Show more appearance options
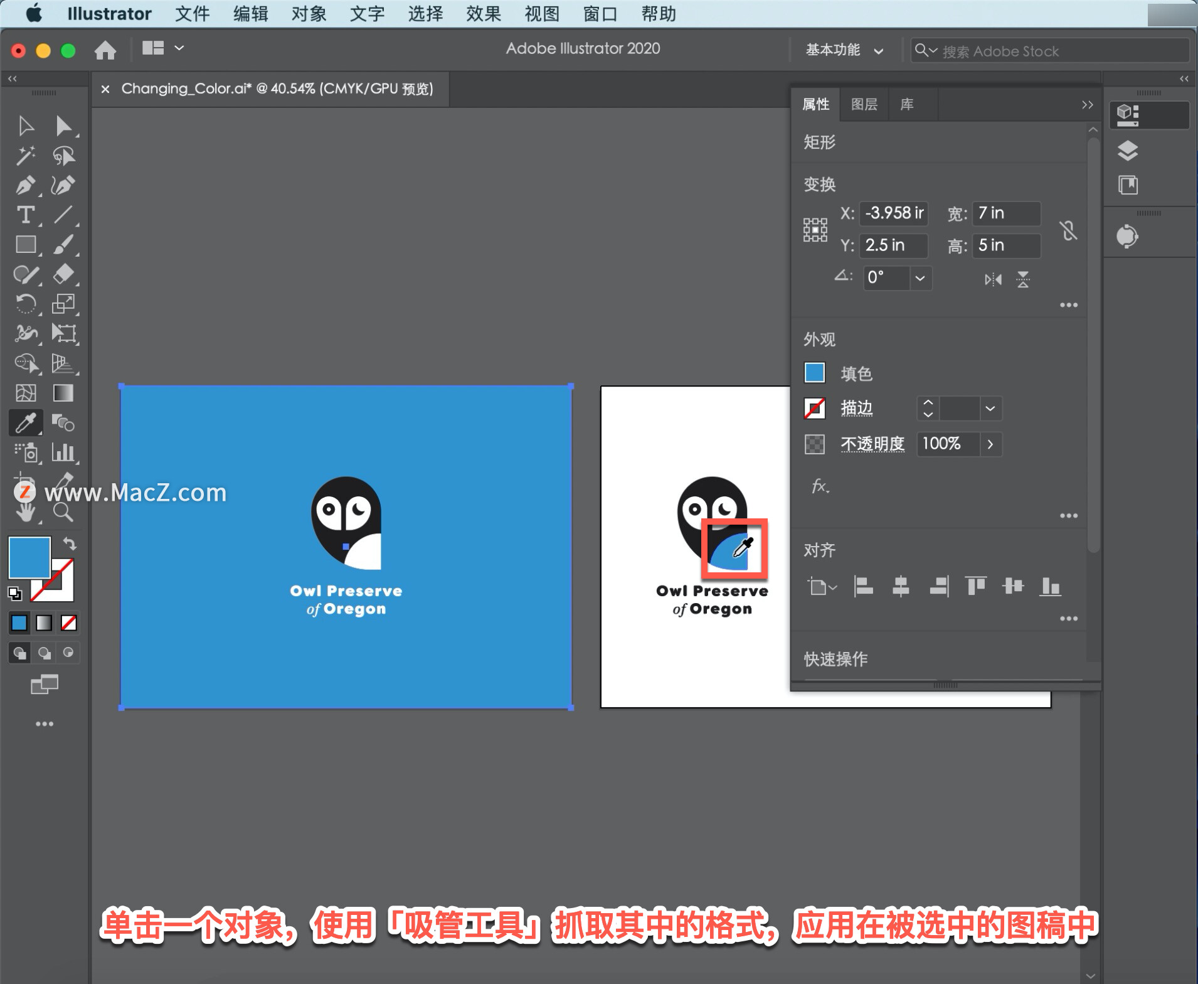This screenshot has height=984, width=1198. point(1069,516)
